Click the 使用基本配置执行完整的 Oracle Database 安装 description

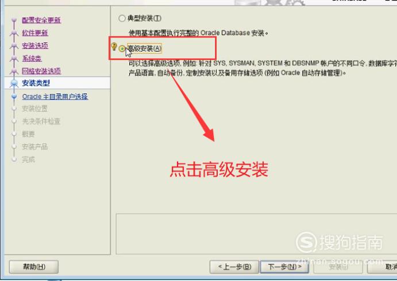coord(198,33)
